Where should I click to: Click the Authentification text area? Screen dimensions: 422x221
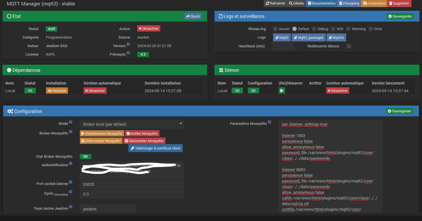tap(132, 170)
